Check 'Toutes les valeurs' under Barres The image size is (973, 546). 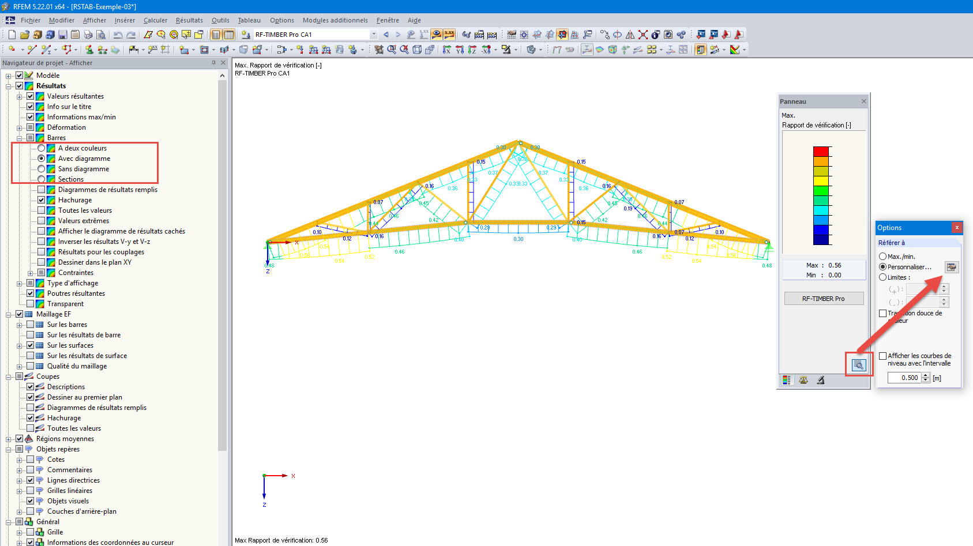click(x=42, y=210)
